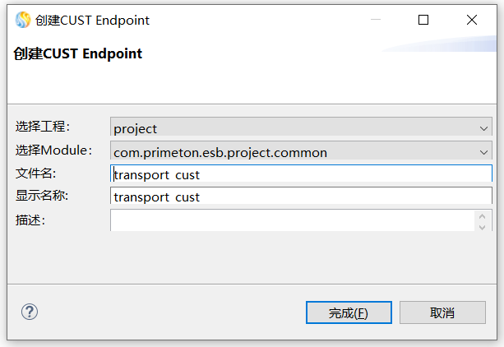Focus the 文件名 input field

pyautogui.click(x=301, y=173)
